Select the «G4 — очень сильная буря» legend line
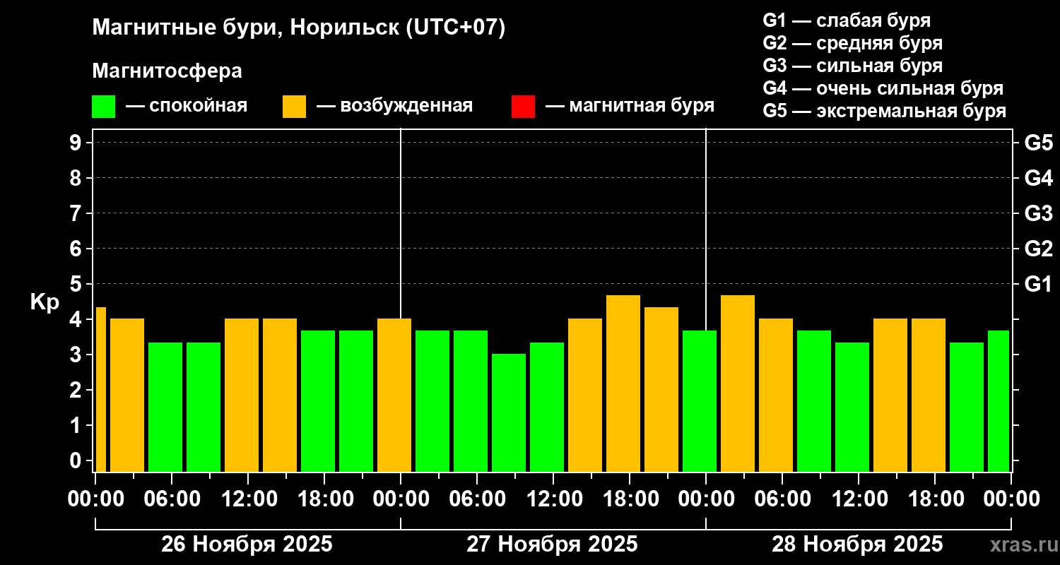 click(883, 88)
